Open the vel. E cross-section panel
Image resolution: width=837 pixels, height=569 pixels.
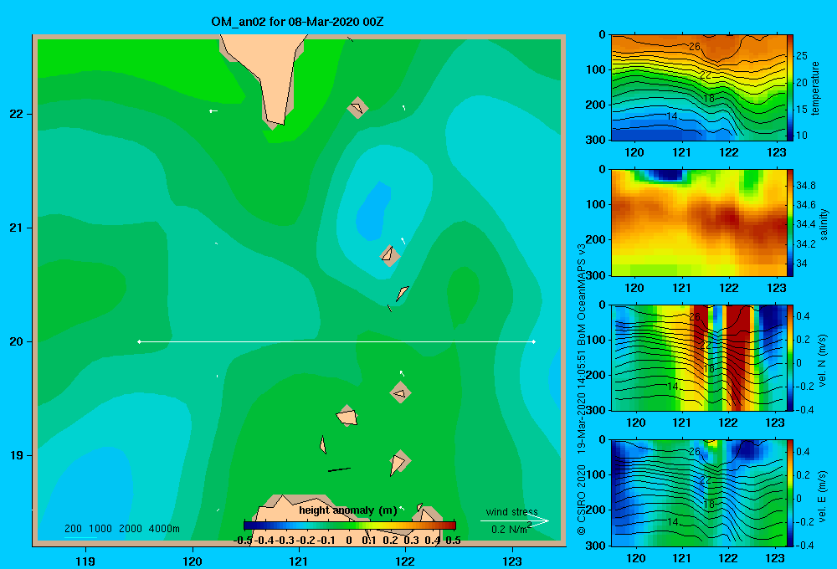tap(699, 493)
